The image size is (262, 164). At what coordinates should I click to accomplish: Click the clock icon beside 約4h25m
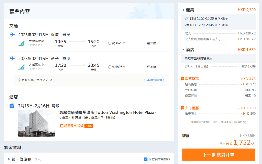pyautogui.click(x=110, y=67)
